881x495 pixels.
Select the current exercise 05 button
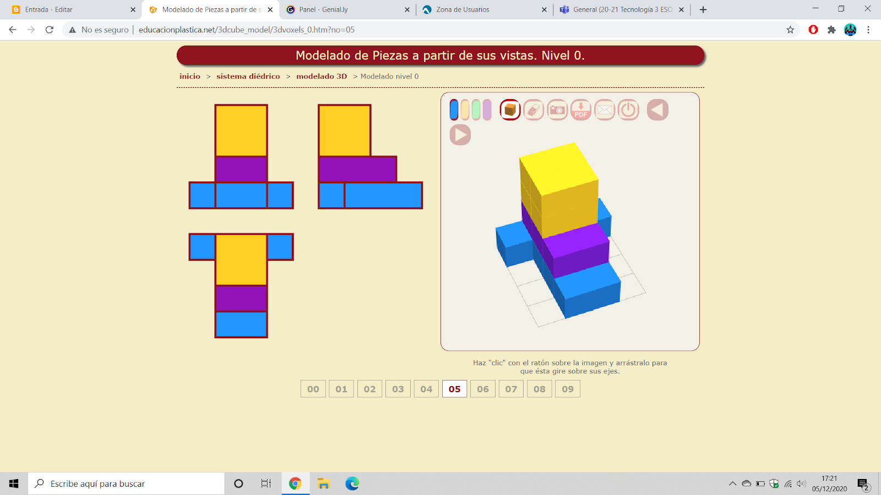[455, 389]
